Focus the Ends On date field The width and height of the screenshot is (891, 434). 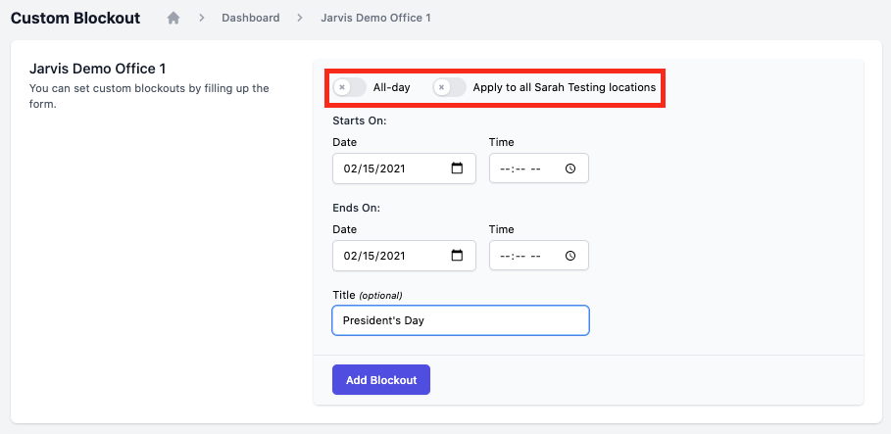(404, 256)
